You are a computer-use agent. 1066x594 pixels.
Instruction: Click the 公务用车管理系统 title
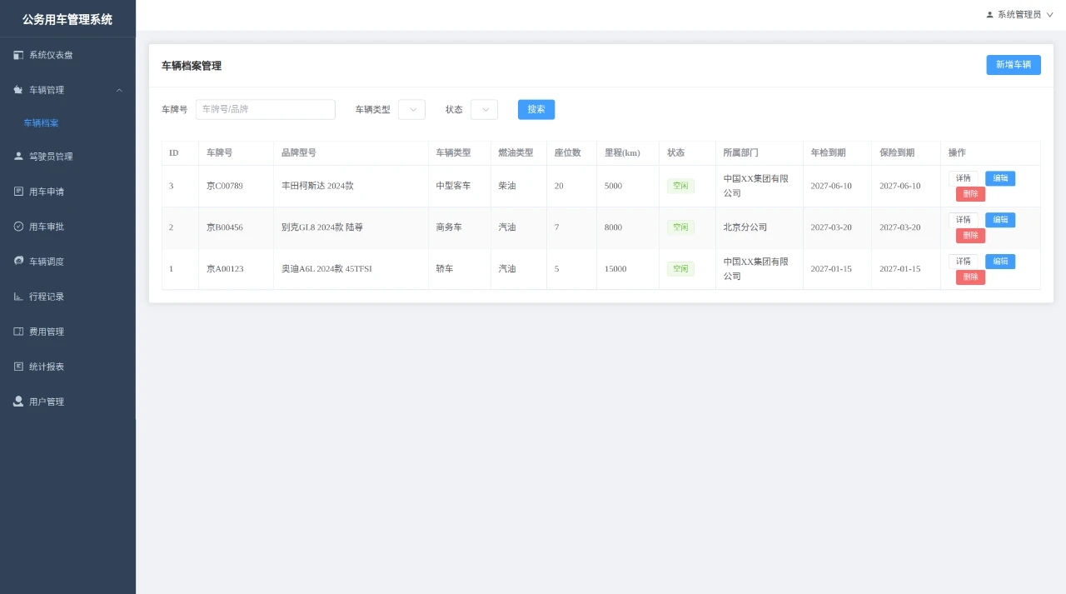(x=67, y=19)
